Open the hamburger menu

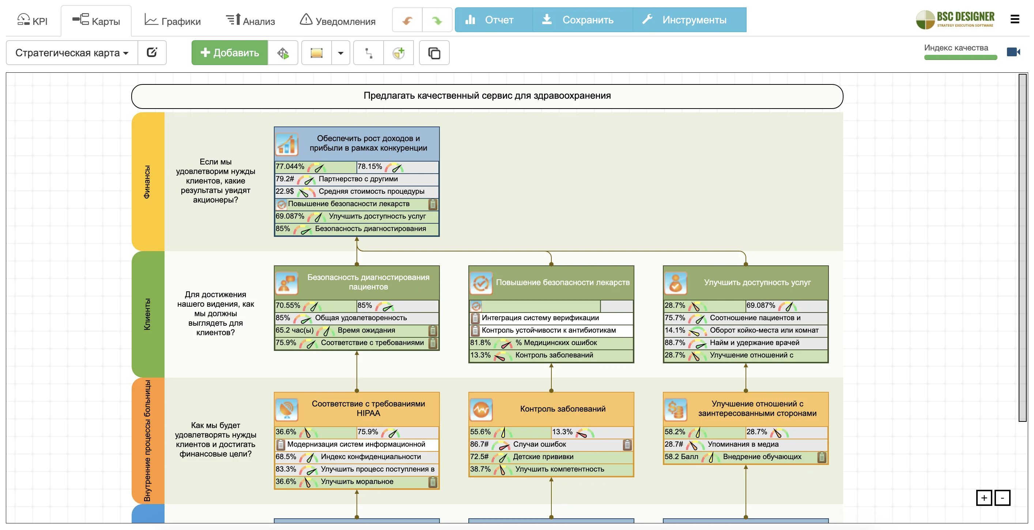pos(1015,19)
